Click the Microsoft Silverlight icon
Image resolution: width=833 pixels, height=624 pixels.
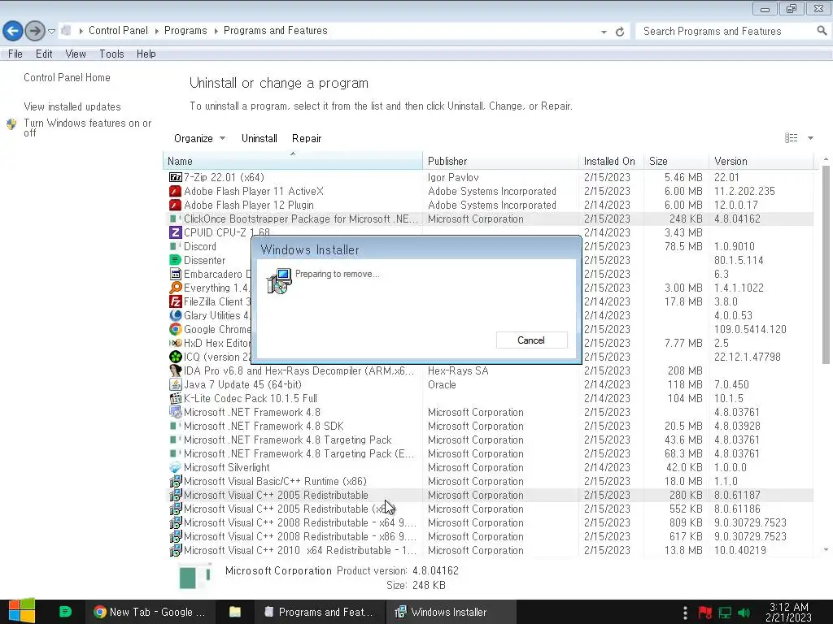tap(176, 467)
